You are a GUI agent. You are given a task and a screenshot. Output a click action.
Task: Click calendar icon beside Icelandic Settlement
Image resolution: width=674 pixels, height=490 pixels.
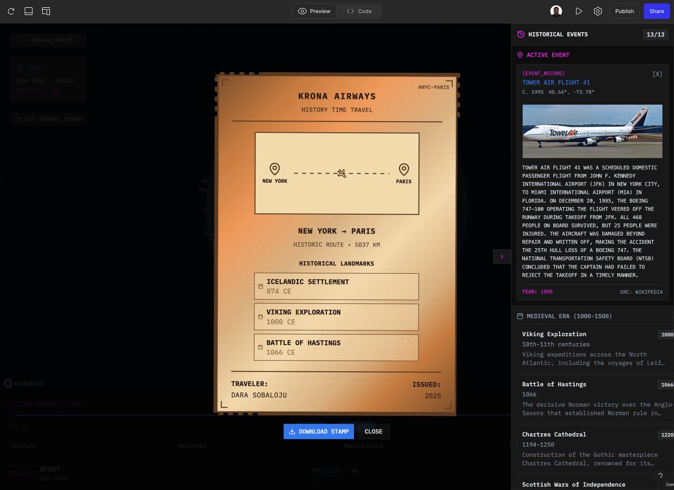coord(261,286)
